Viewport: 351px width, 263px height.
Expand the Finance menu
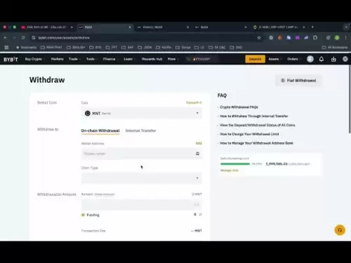coord(110,59)
